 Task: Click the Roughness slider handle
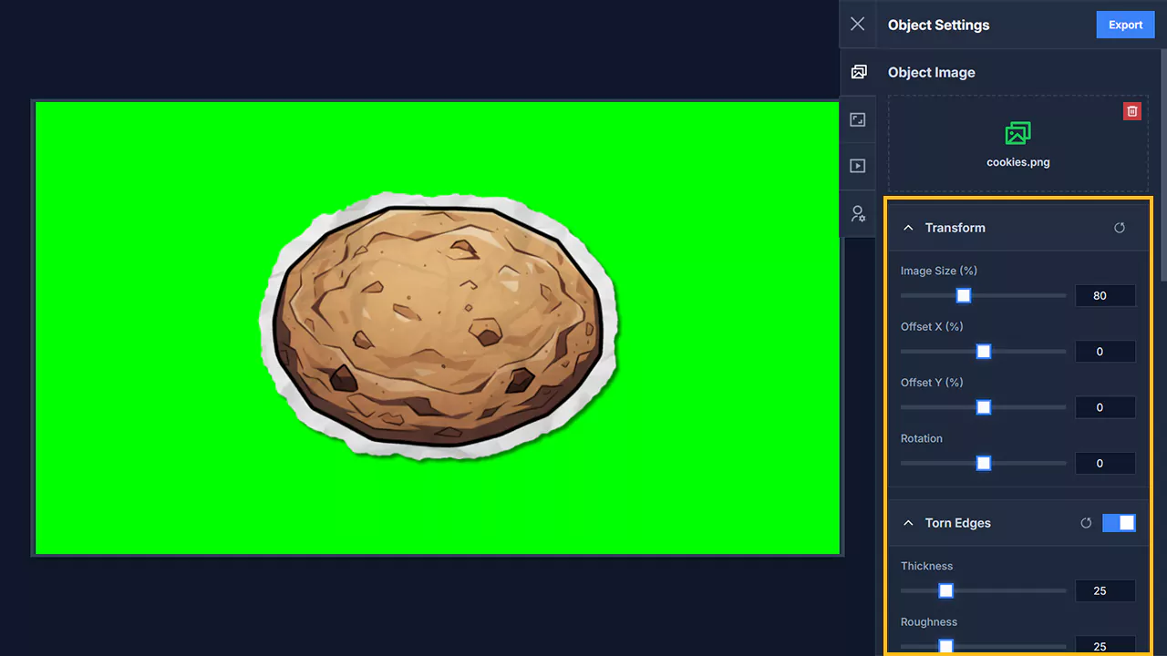[946, 646]
